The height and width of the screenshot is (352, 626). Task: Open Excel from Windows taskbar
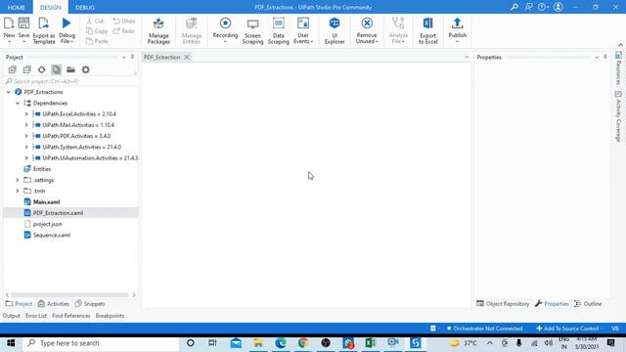pyautogui.click(x=370, y=343)
